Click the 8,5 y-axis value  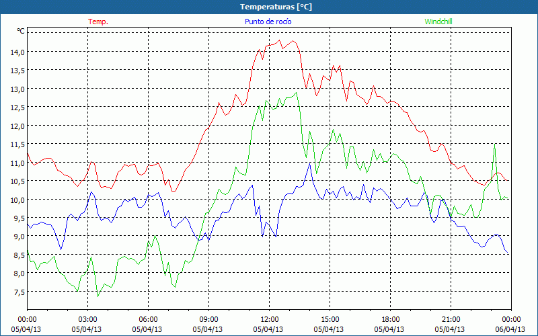click(20, 255)
